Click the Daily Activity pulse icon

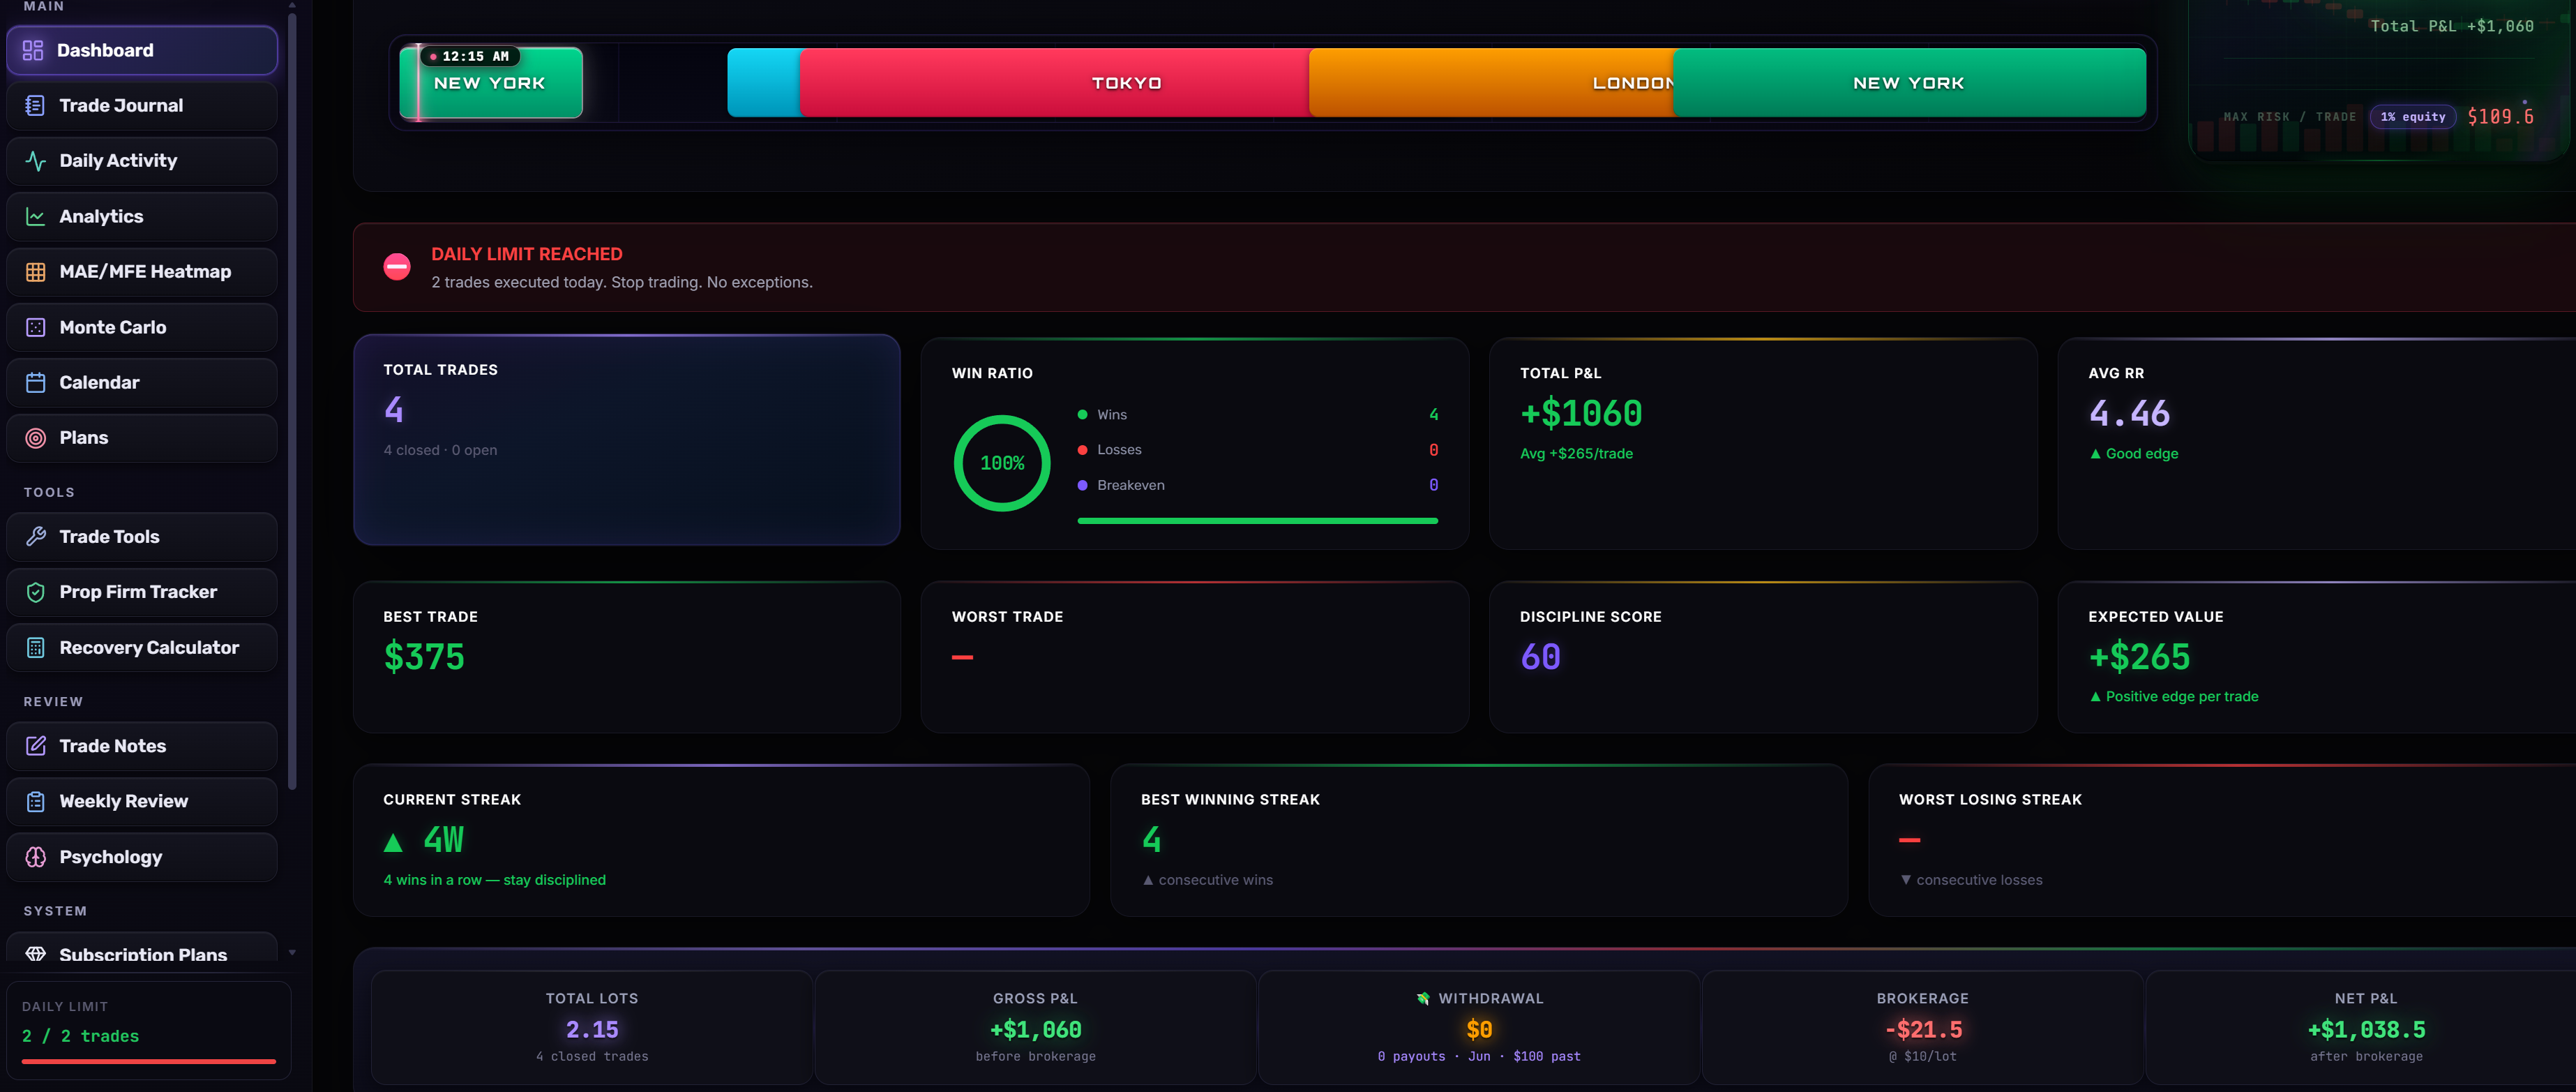pos(35,161)
